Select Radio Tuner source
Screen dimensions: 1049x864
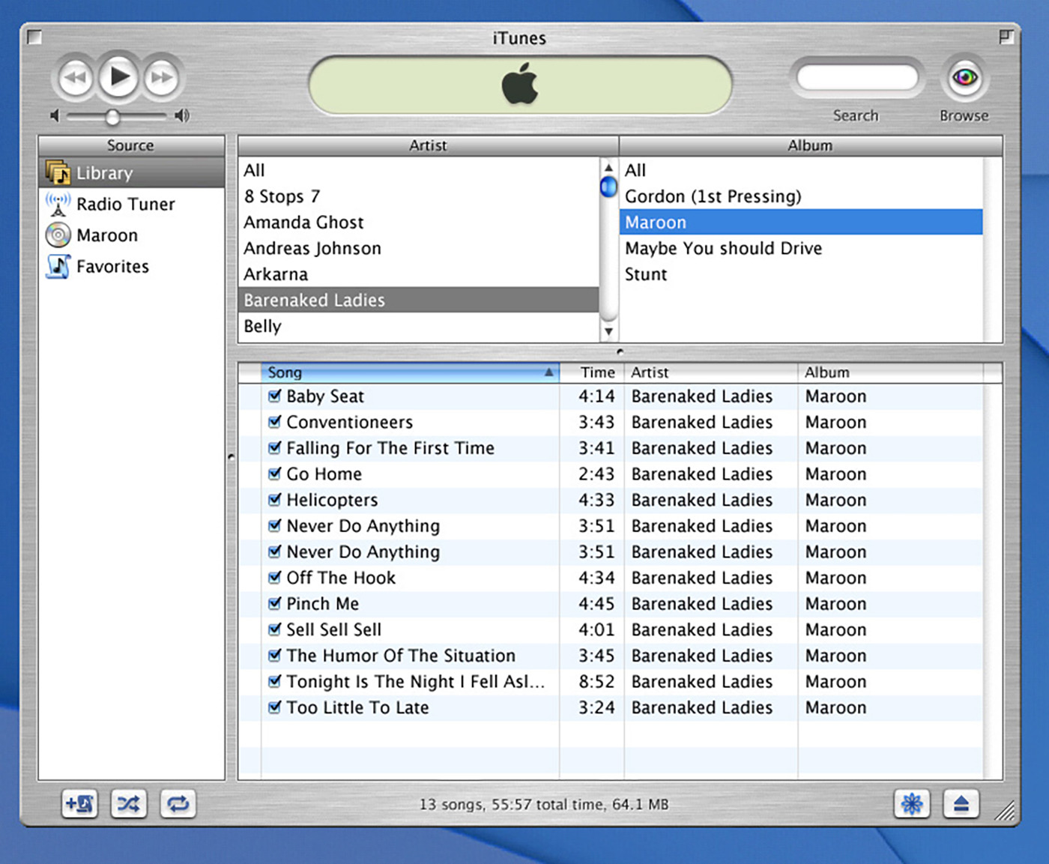(x=131, y=204)
